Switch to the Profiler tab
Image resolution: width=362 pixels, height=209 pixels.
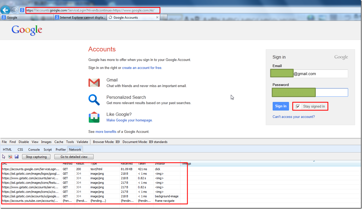click(x=61, y=150)
